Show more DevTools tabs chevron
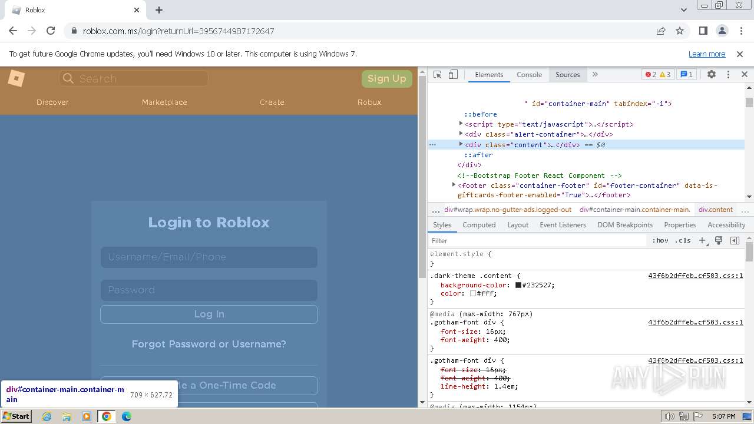The width and height of the screenshot is (754, 424). (595, 75)
